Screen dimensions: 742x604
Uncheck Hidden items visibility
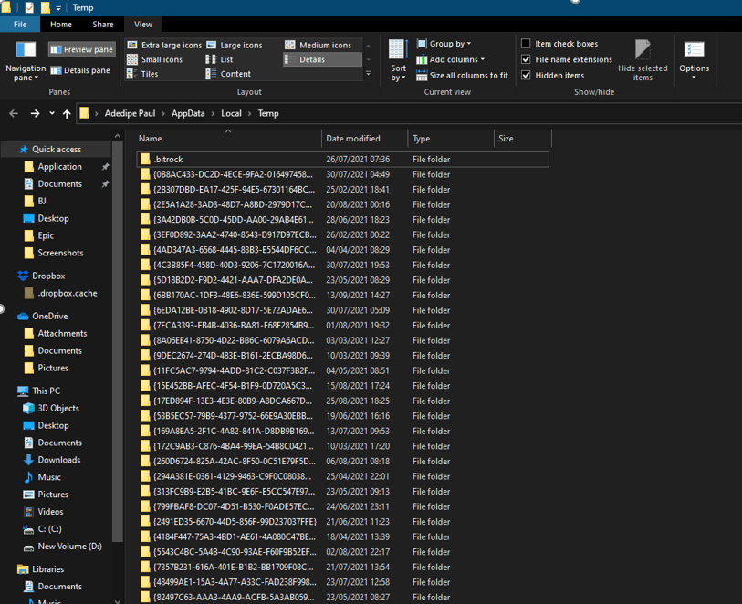click(x=527, y=75)
